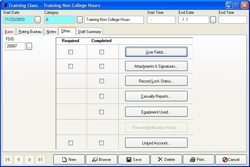Click into the Start Time field
The height and width of the screenshot is (167, 250).
(x=161, y=20)
